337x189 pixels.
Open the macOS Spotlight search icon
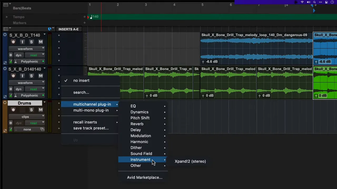coord(314,2)
